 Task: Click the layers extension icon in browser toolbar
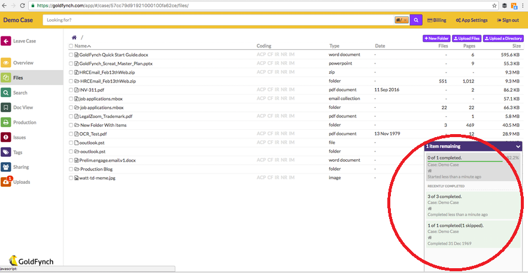click(x=505, y=5)
